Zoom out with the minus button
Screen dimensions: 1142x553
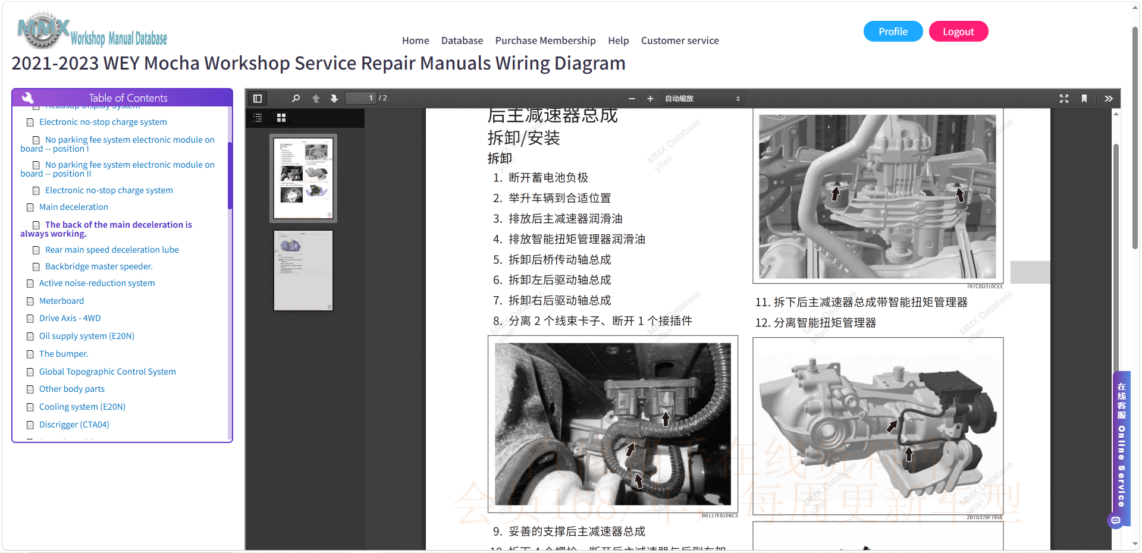[632, 99]
